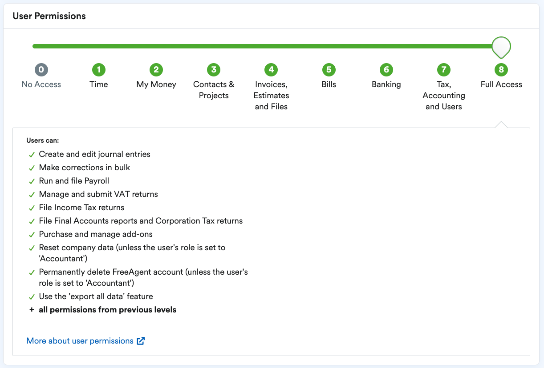Click the Banking level label

pos(386,84)
